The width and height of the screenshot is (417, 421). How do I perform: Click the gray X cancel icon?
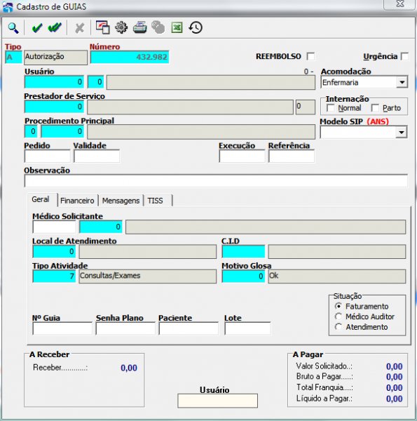(x=79, y=28)
